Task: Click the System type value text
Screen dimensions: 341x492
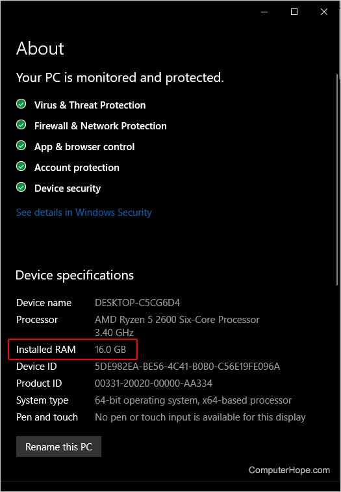Action: point(194,400)
